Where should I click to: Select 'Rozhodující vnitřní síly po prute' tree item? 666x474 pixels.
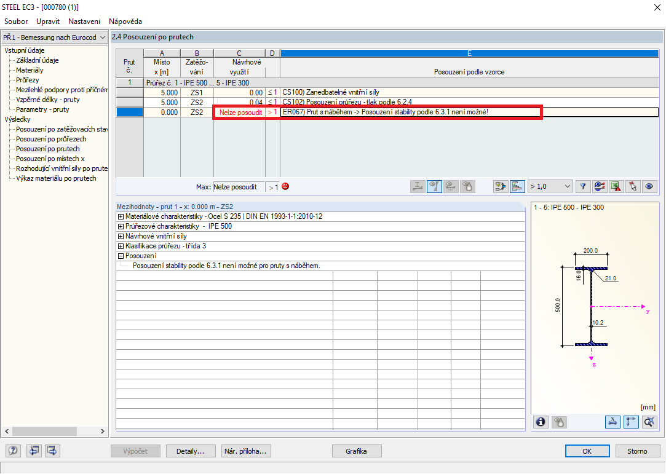point(61,168)
